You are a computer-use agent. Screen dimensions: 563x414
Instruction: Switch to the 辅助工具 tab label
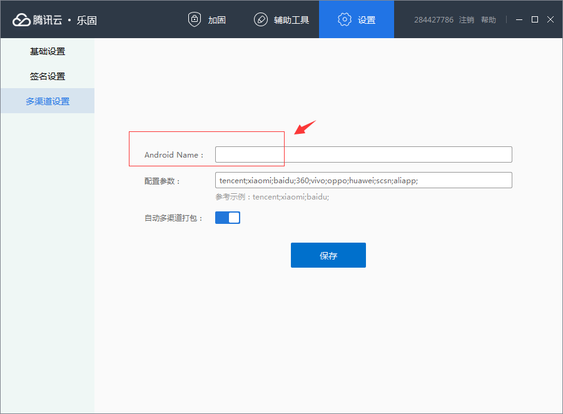292,20
